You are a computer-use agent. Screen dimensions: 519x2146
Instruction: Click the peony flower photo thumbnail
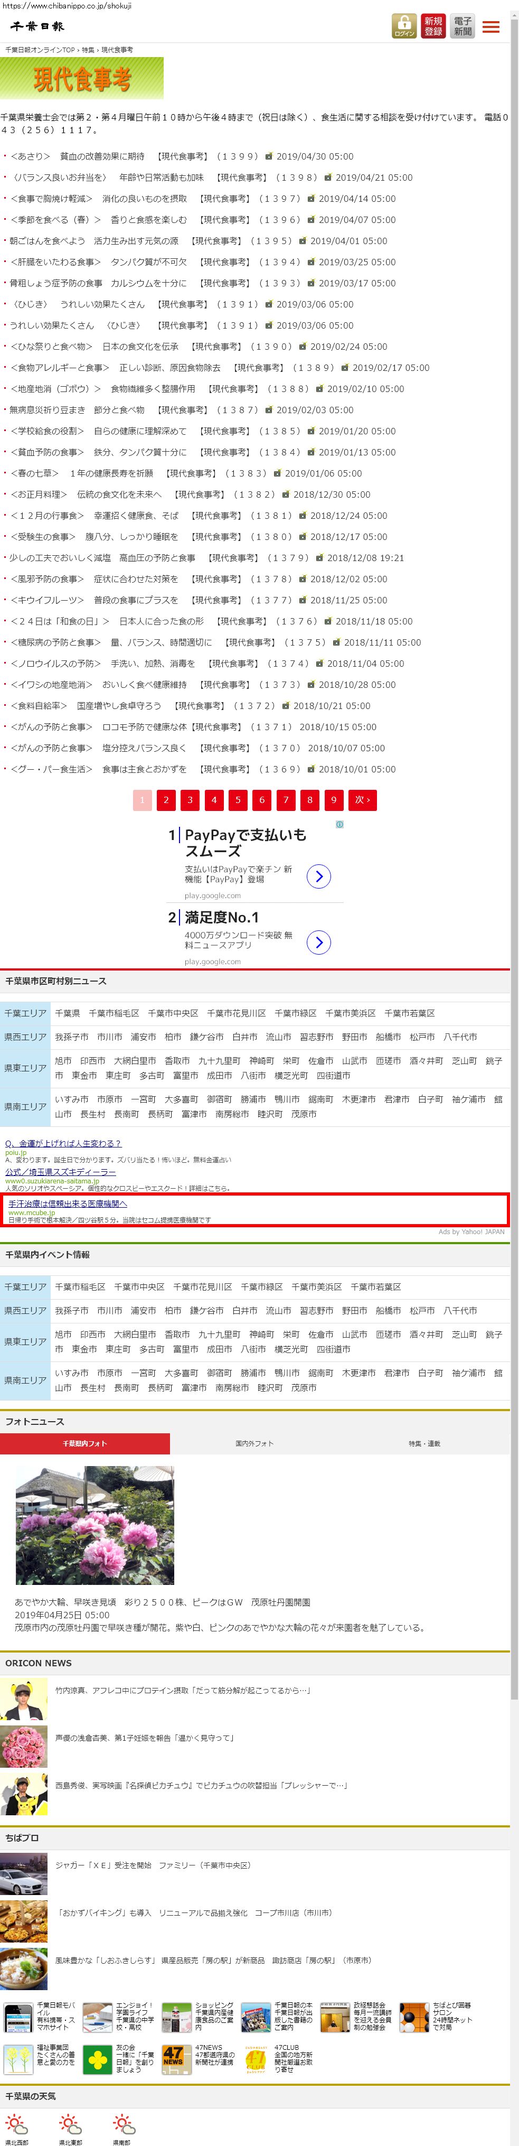95,1525
